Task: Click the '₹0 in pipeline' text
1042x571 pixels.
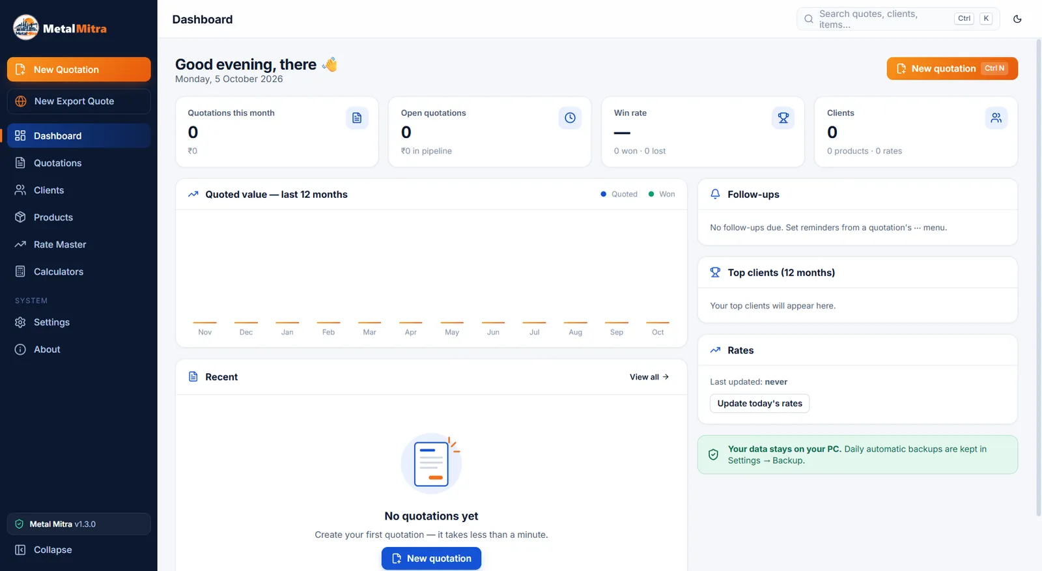Action: point(427,151)
